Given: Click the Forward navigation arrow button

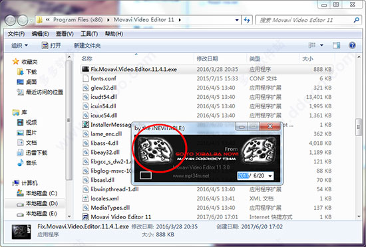Looking at the screenshot, I should coord(23,21).
